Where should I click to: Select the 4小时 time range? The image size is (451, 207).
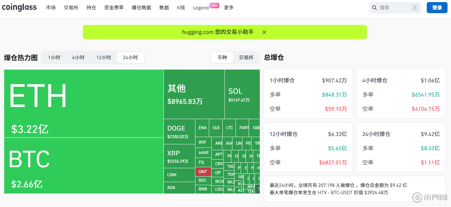78,57
